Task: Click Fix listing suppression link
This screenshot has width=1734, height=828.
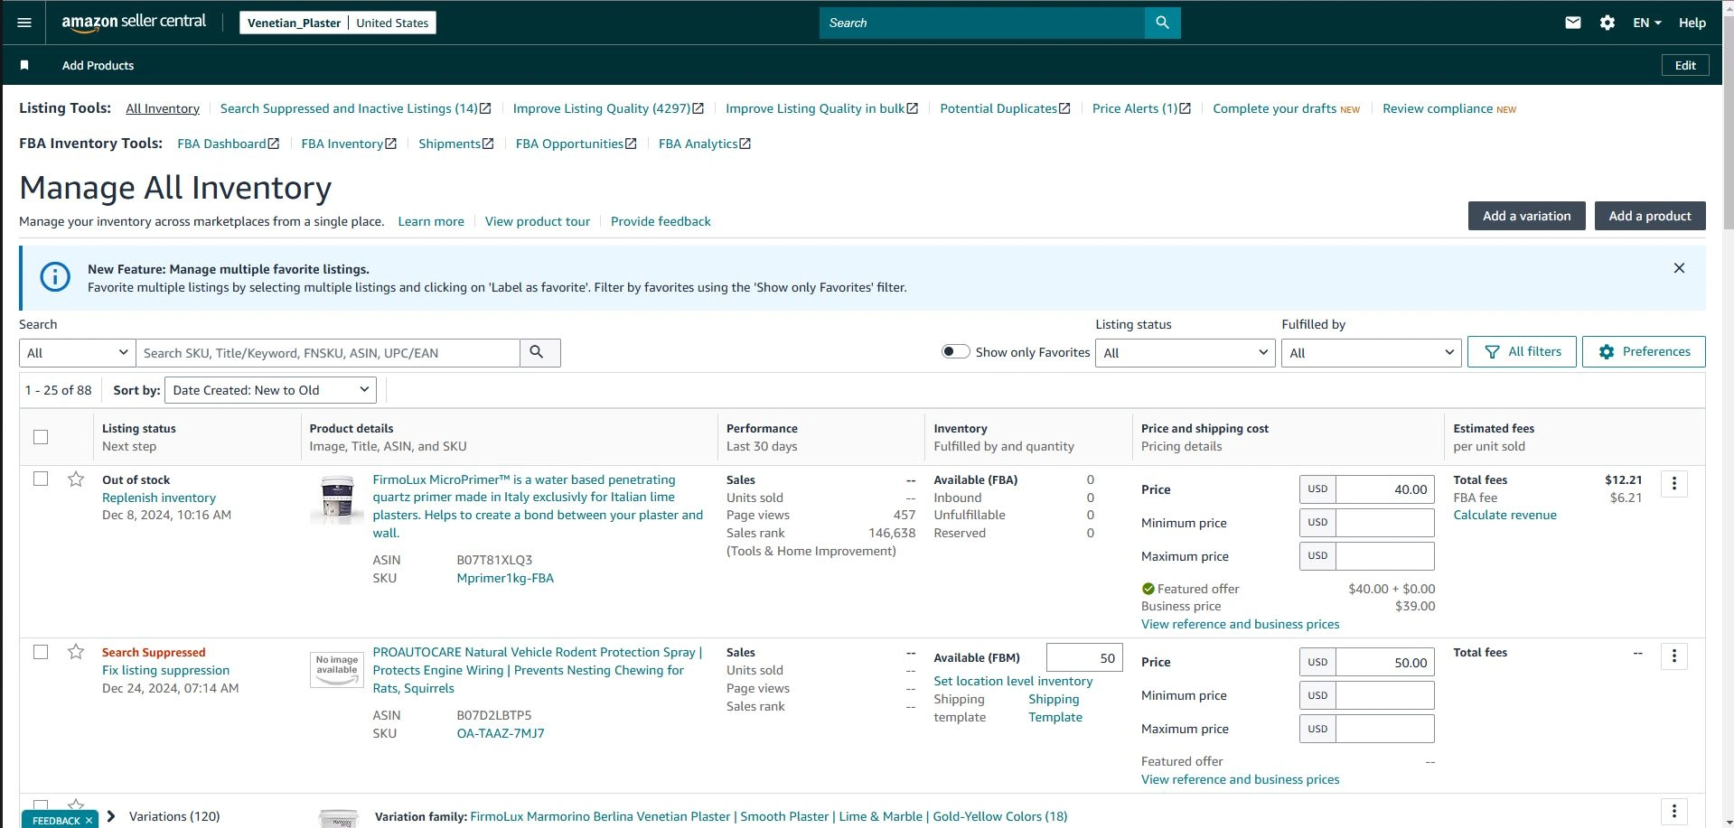Action: pyautogui.click(x=165, y=670)
